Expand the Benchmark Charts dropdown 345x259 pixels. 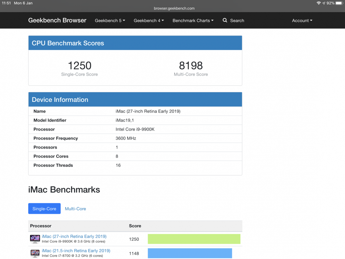(x=193, y=20)
